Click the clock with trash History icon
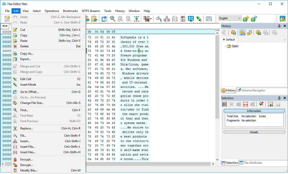The image size is (288, 174). coord(233,33)
